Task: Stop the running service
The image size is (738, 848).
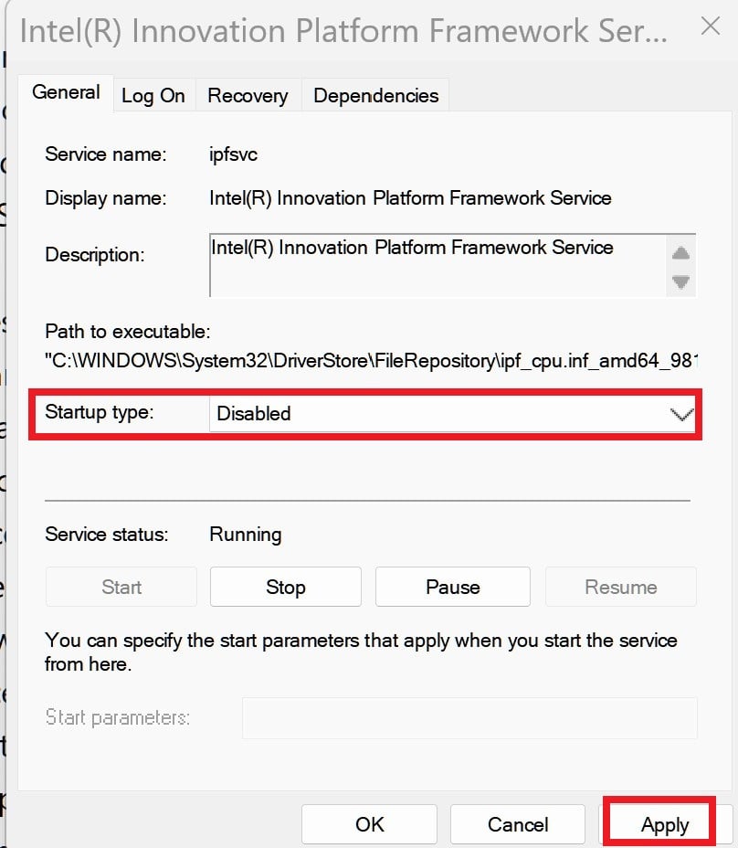Action: pyautogui.click(x=285, y=588)
